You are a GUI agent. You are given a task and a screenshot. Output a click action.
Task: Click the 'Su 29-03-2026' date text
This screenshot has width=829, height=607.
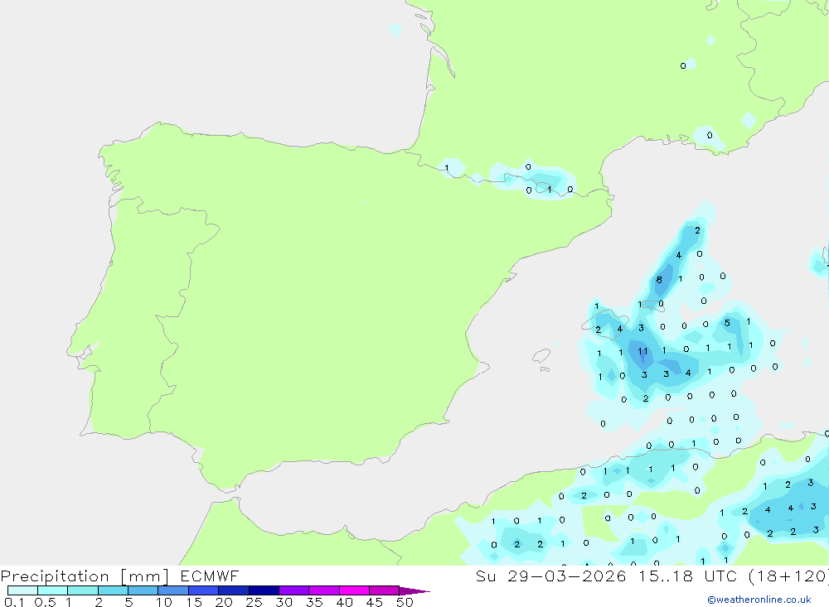coord(551,576)
